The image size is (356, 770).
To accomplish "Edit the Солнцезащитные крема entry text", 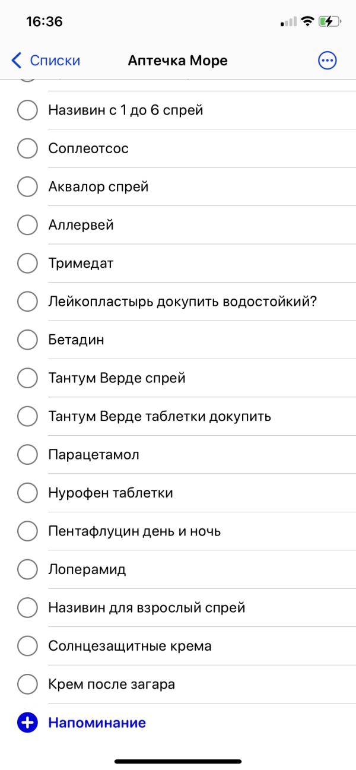I will (130, 646).
